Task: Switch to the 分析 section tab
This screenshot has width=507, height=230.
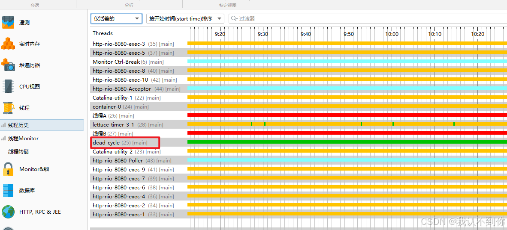Action: [x=129, y=6]
